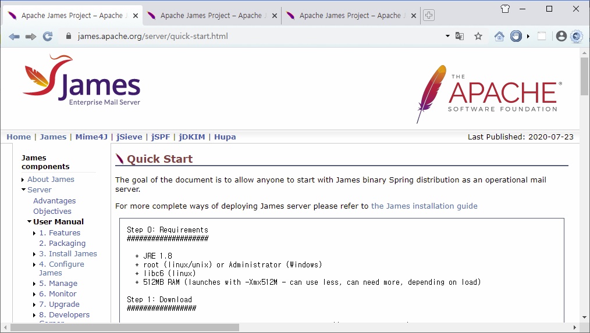Expand the 7. Upgrade arrow

point(34,305)
